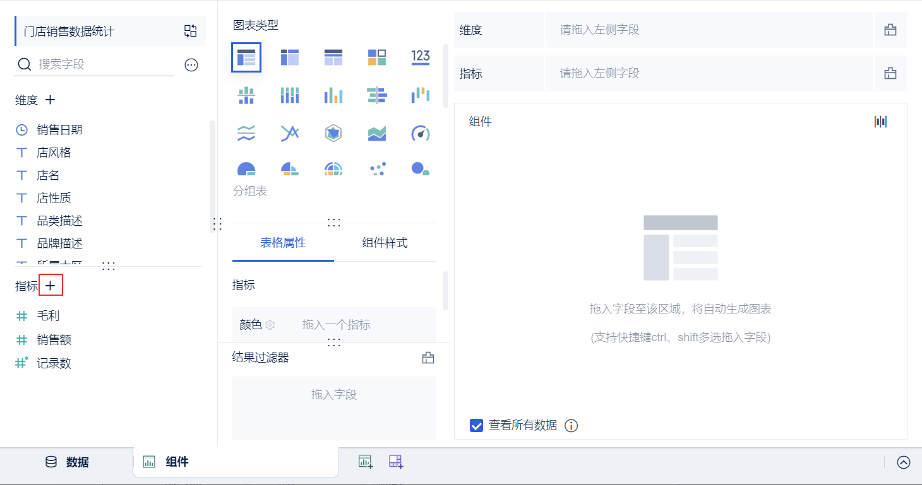Switch to the 组件样式 tab
Image resolution: width=922 pixels, height=485 pixels.
pyautogui.click(x=385, y=243)
